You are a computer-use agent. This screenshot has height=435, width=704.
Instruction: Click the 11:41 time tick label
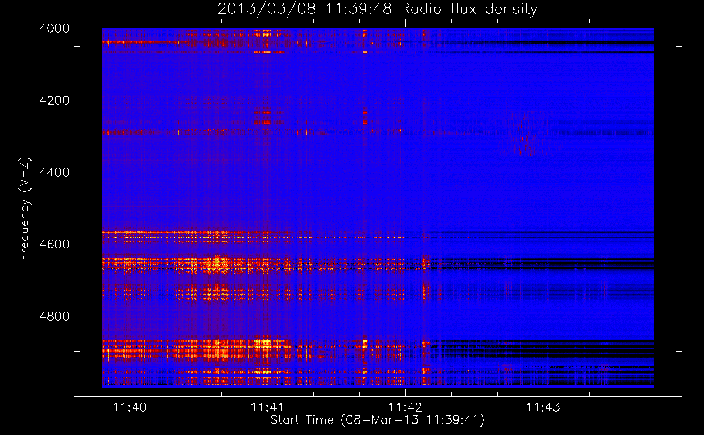(267, 407)
